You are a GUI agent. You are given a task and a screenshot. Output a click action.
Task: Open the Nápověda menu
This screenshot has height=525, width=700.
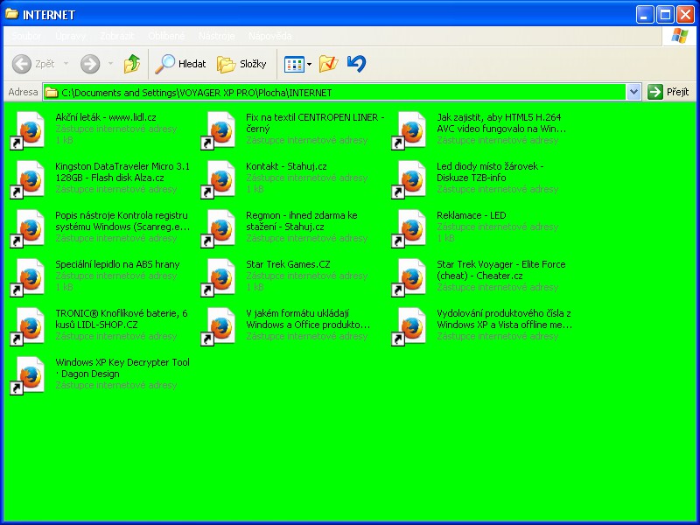[269, 36]
